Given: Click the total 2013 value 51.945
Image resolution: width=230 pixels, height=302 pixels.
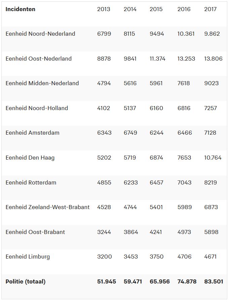Looking at the screenshot, I should point(107,282).
